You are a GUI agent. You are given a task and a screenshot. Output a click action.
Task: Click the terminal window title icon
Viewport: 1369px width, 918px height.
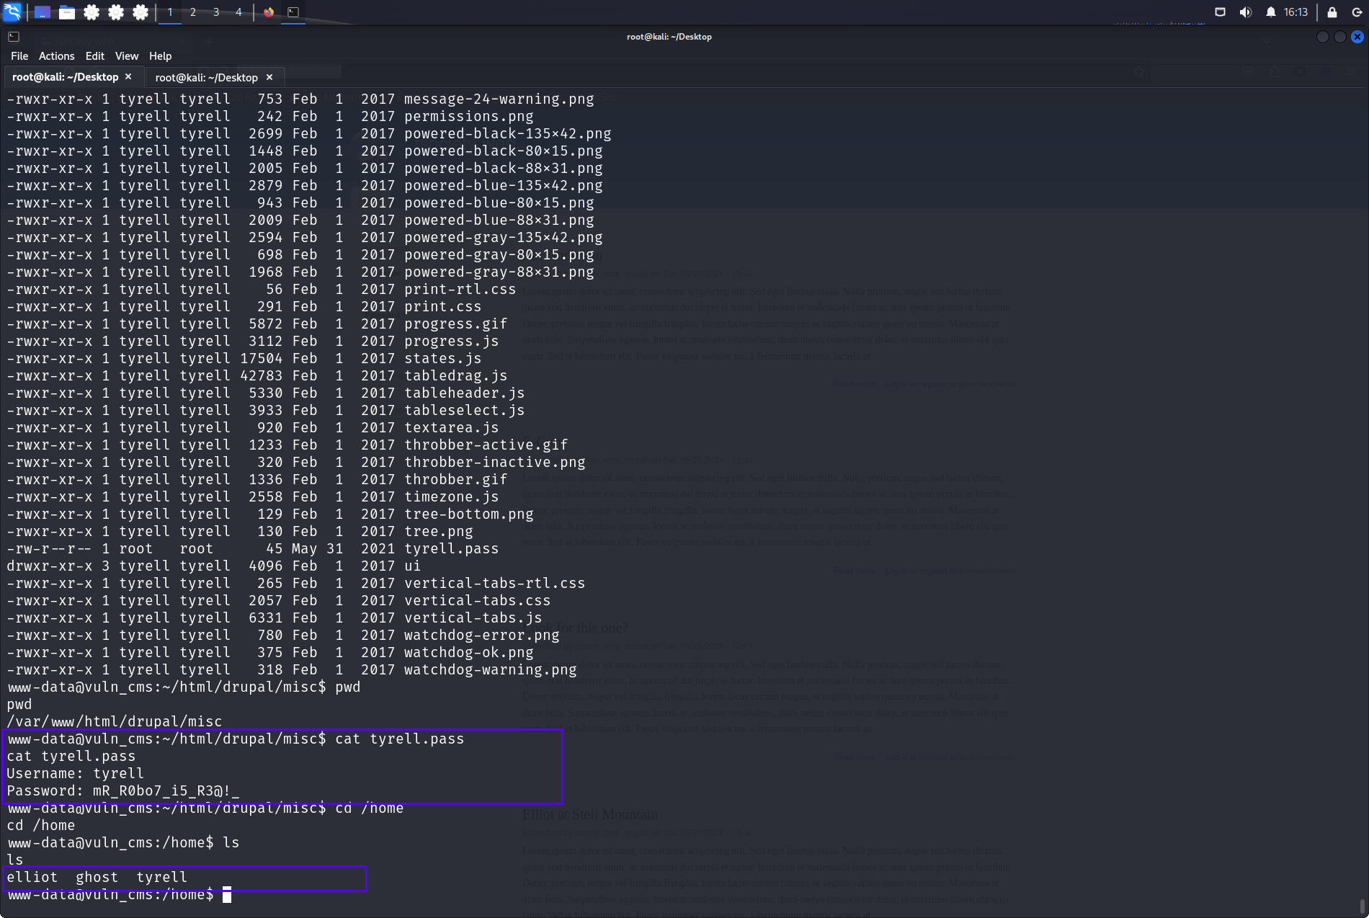(14, 37)
